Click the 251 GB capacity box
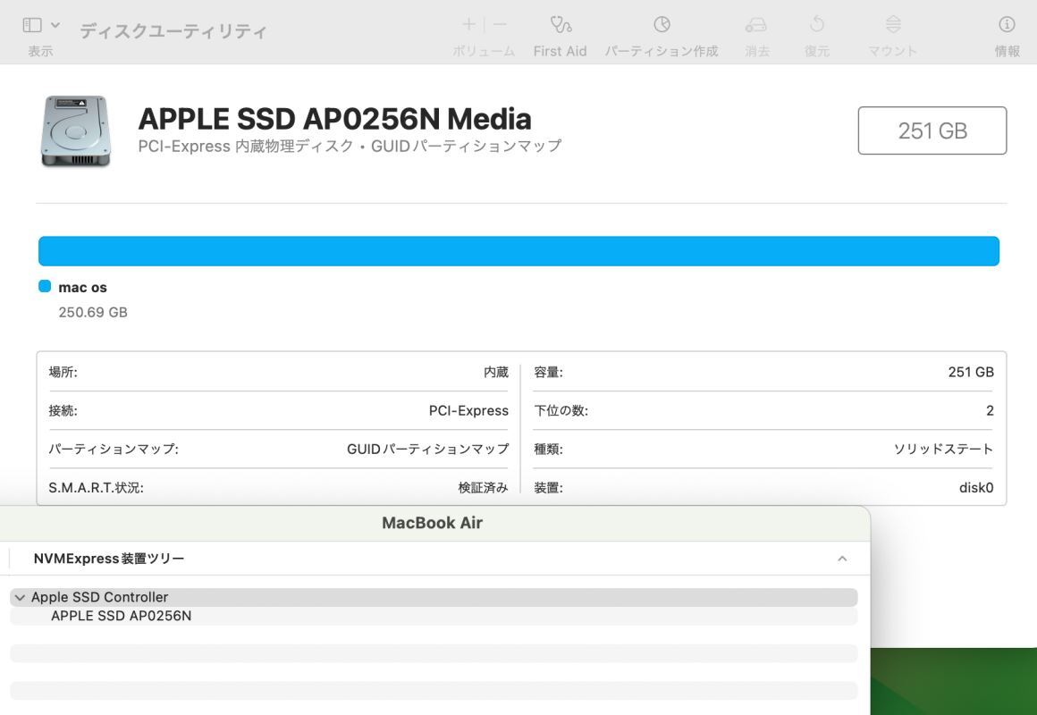The image size is (1037, 715). tap(932, 131)
